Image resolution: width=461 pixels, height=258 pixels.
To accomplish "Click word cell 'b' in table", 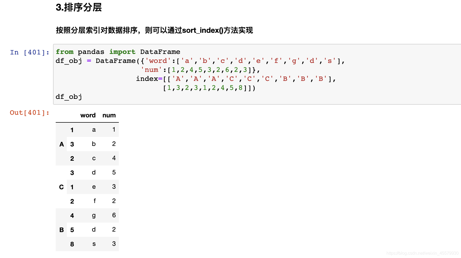I will pos(94,144).
